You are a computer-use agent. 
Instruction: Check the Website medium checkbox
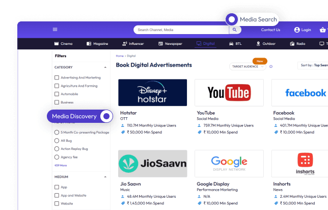point(57,203)
